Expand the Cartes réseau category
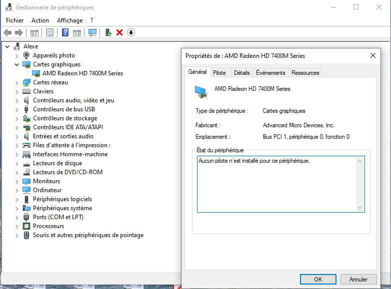 pos(16,83)
